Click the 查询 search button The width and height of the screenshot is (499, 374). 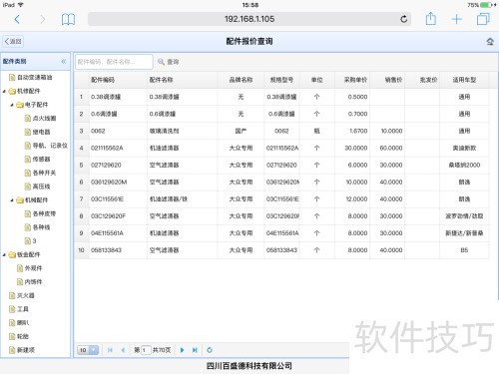pos(169,62)
